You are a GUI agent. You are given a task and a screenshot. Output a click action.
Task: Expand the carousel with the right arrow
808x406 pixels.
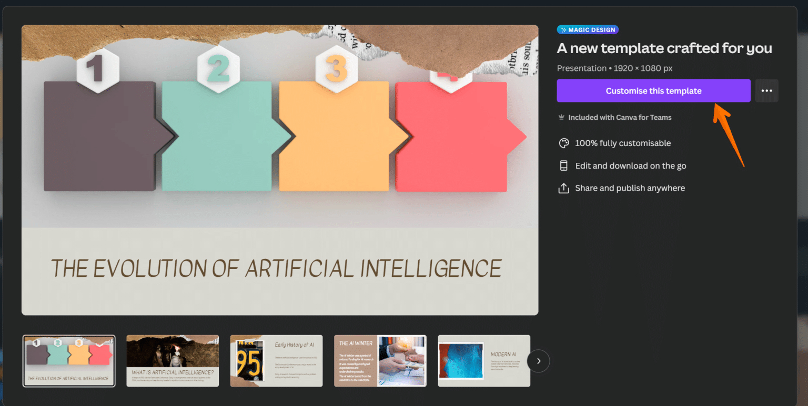pyautogui.click(x=538, y=361)
